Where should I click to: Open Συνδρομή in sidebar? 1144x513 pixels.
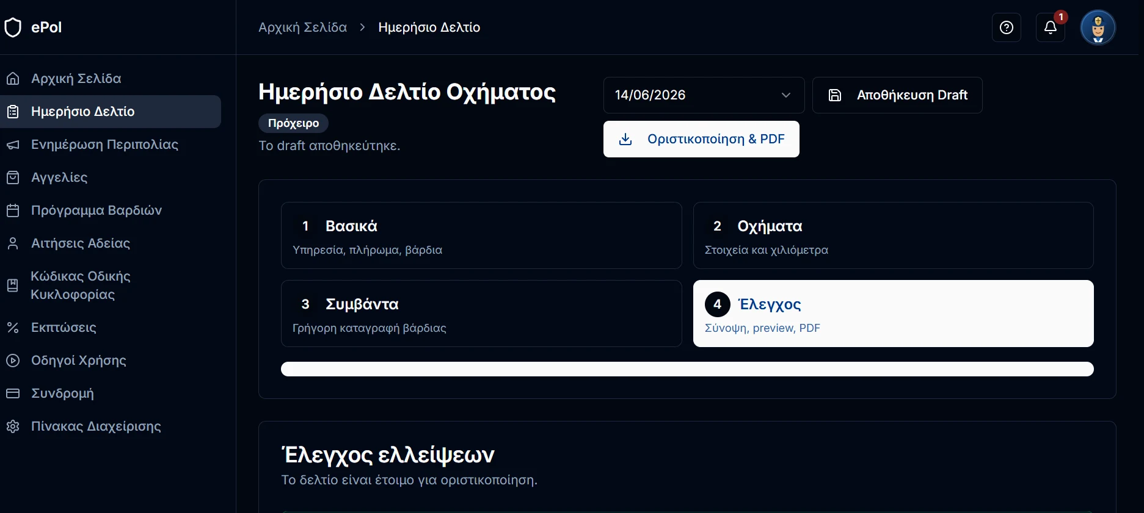(111, 393)
